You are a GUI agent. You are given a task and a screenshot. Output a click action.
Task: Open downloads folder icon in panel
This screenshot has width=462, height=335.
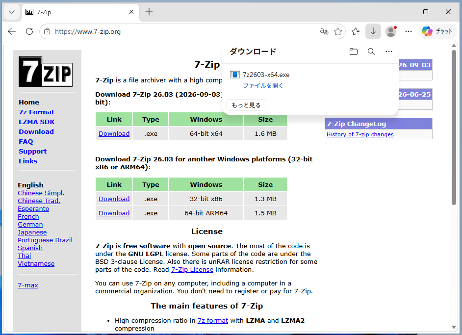point(354,52)
